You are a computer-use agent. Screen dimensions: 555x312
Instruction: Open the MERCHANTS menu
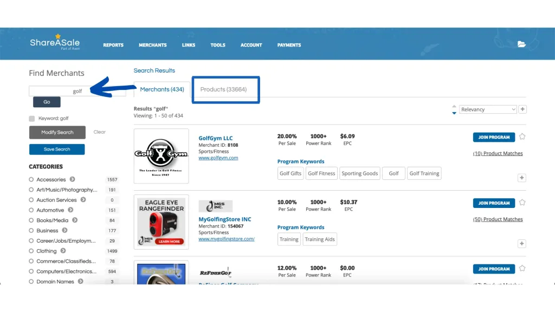click(x=152, y=45)
